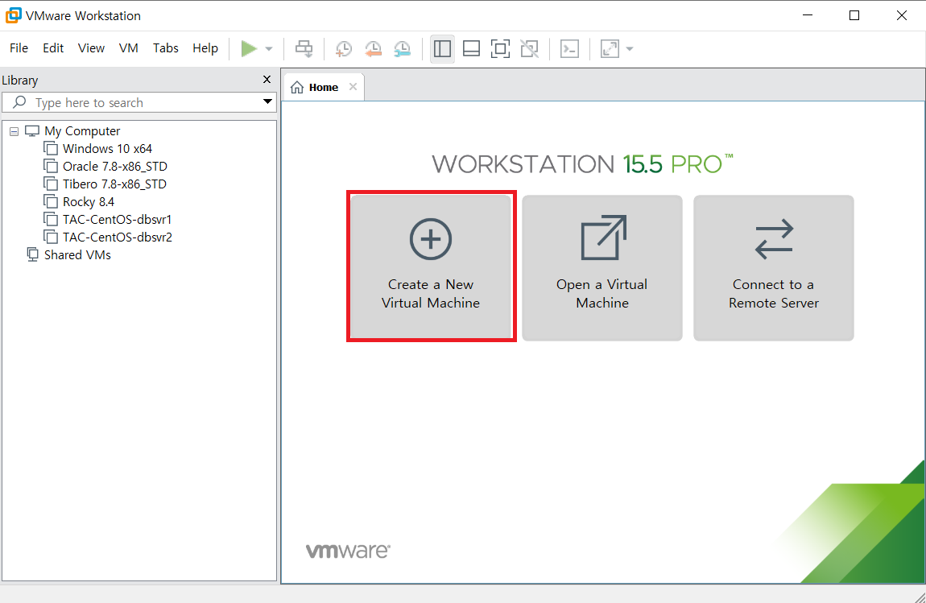This screenshot has height=603, width=926.
Task: Click the Home tab house icon
Action: click(x=298, y=88)
